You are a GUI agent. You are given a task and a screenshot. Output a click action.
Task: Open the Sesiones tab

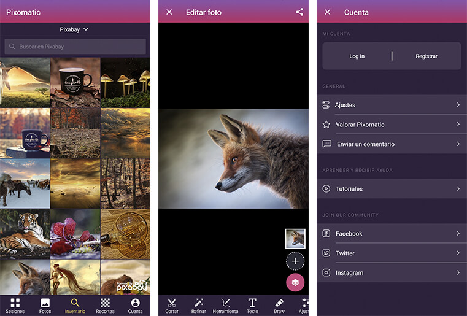coord(15,306)
